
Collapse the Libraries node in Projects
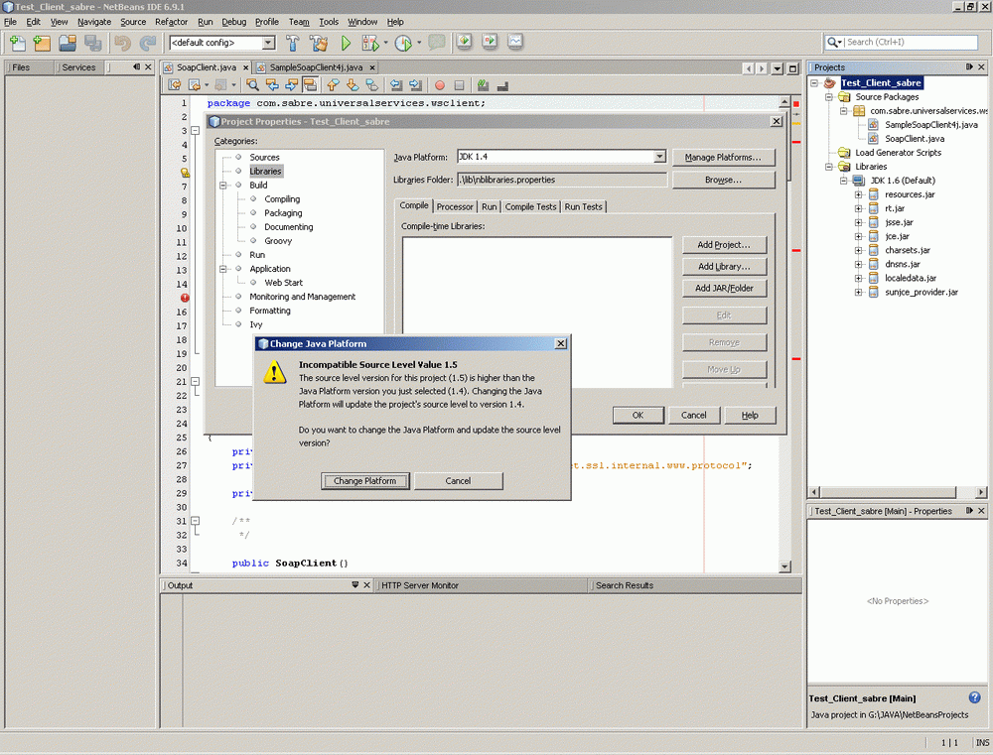pyautogui.click(x=828, y=167)
